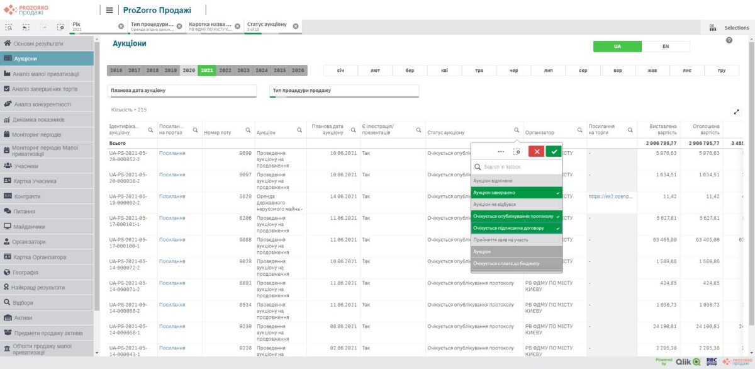Open the Планова дата аукціону filter
This screenshot has height=369, width=755.
[182, 91]
